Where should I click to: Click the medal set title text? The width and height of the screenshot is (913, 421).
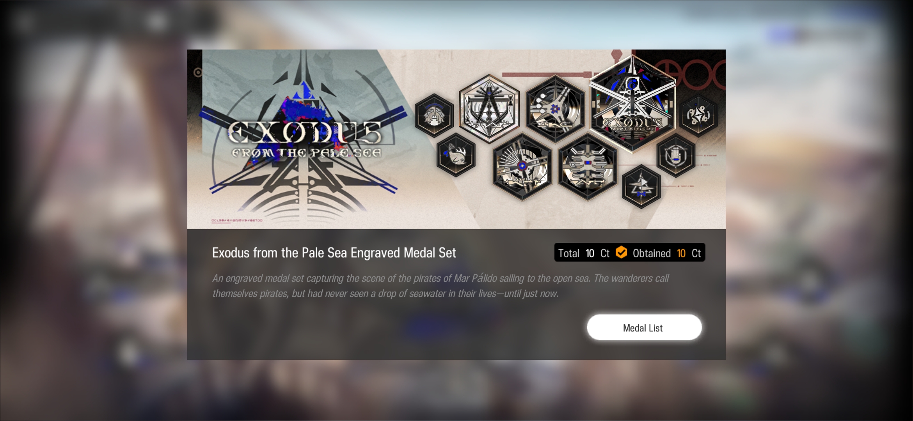334,253
